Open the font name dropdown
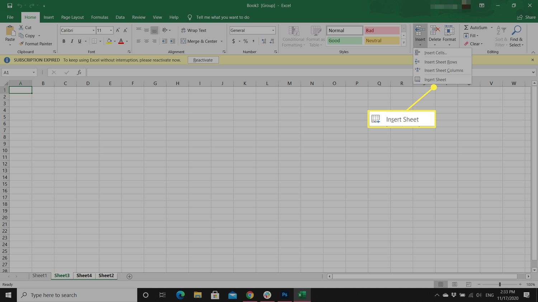Viewport: 538px width, 302px height. 93,30
